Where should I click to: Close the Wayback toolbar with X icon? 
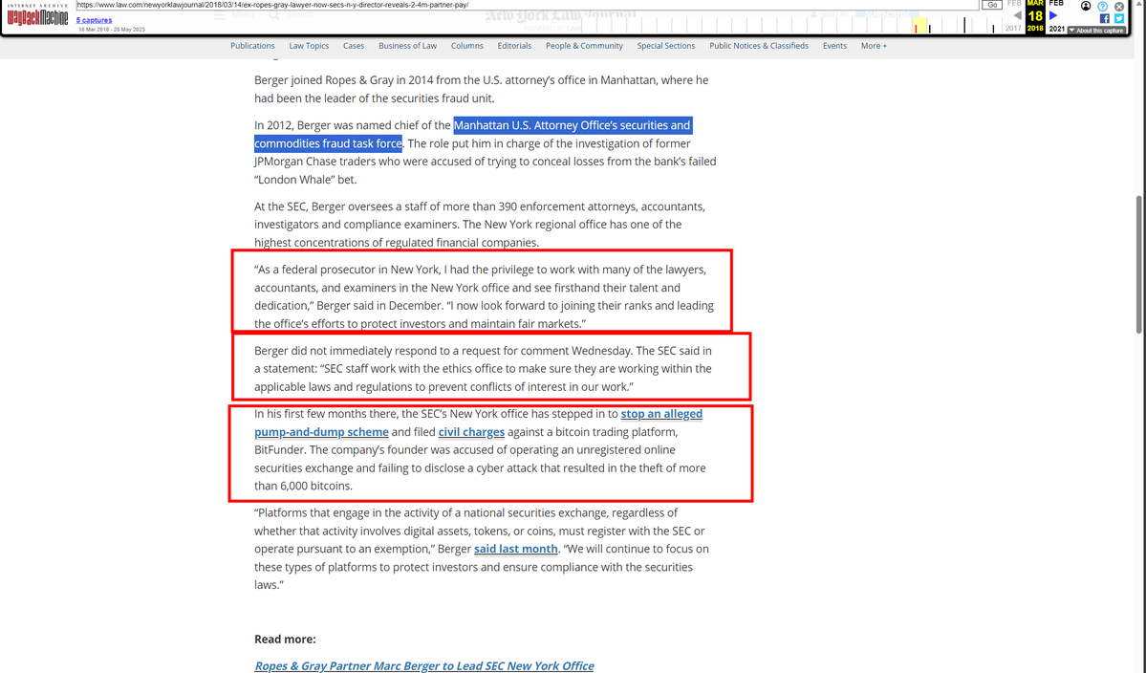click(1119, 6)
